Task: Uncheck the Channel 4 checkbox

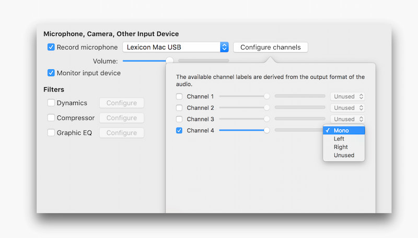Action: click(x=179, y=130)
